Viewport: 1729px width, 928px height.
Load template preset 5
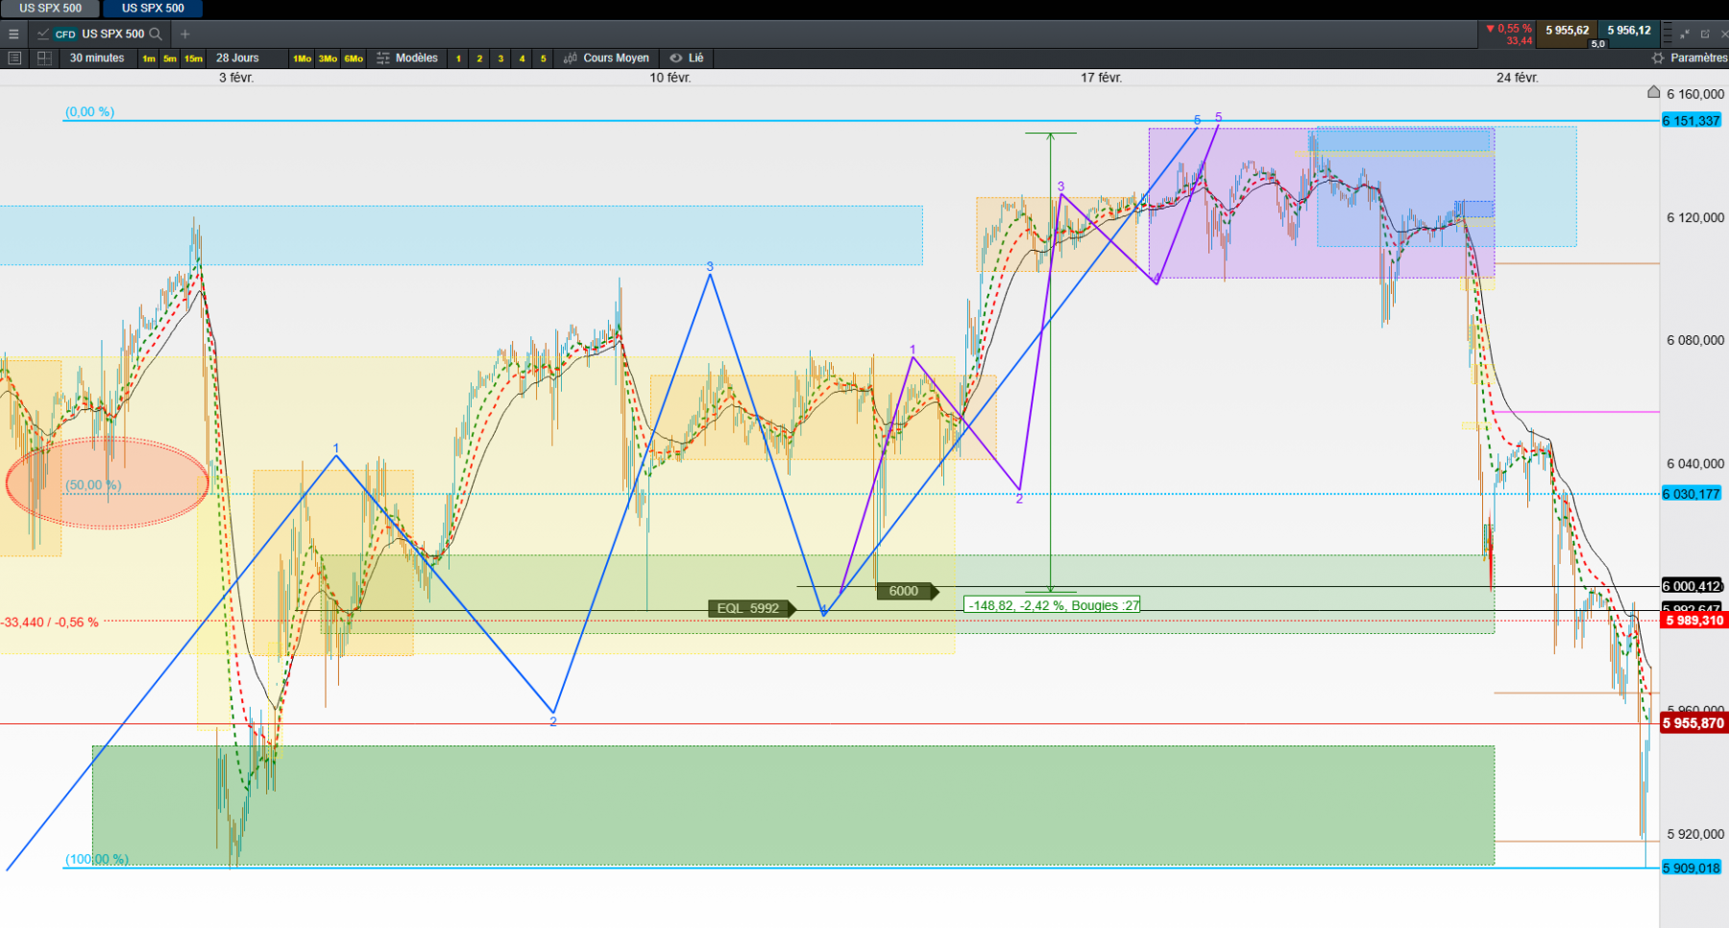(x=543, y=59)
